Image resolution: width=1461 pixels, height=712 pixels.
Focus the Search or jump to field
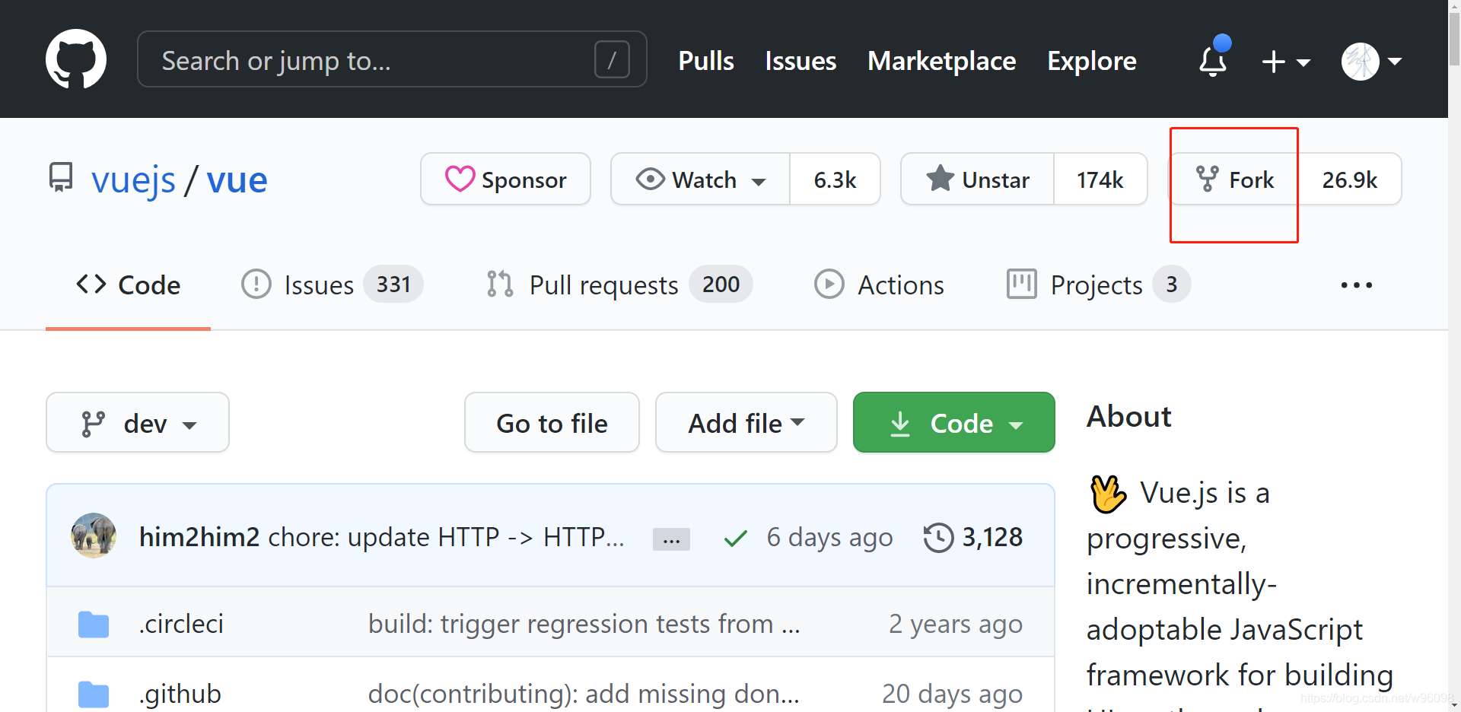(x=392, y=59)
